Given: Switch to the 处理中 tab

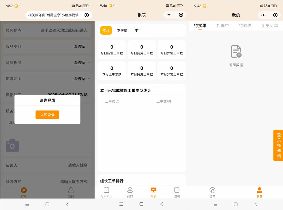Looking at the screenshot, I should [x=223, y=25].
